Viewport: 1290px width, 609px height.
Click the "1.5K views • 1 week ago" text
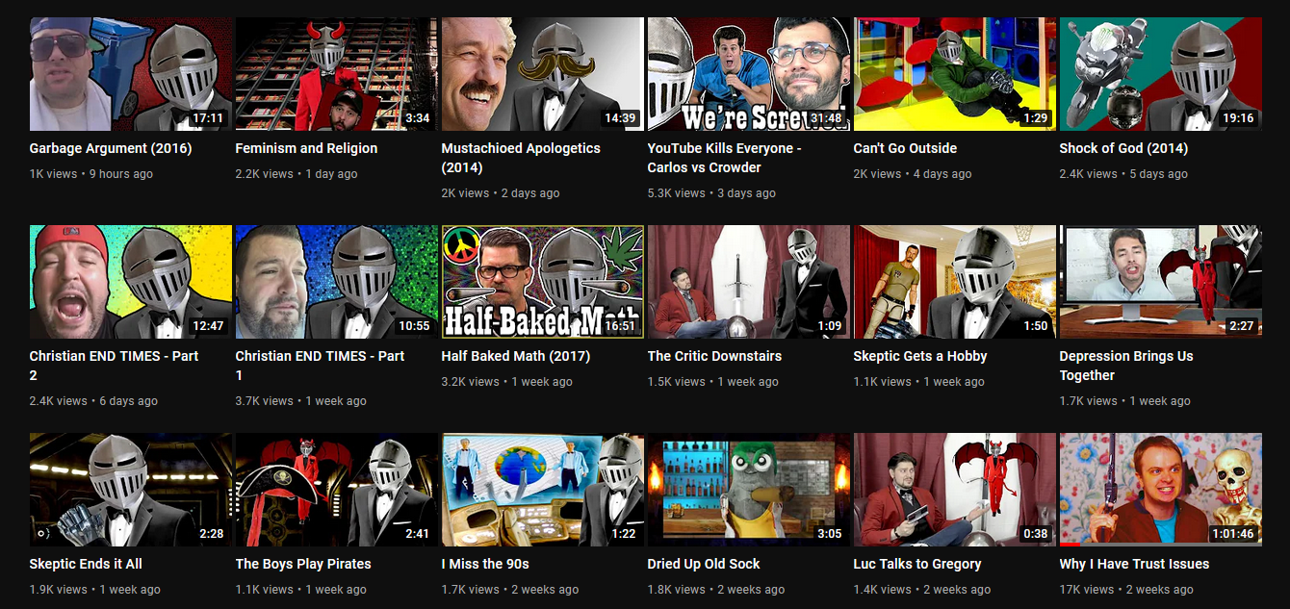coord(713,382)
